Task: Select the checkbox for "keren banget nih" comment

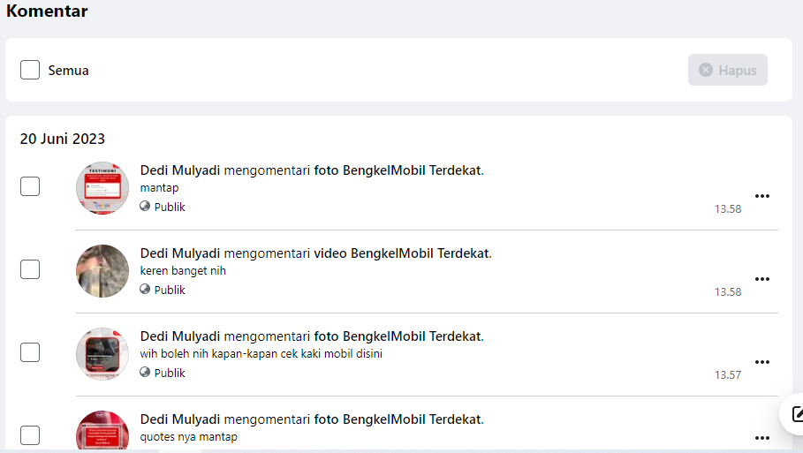Action: tap(30, 269)
